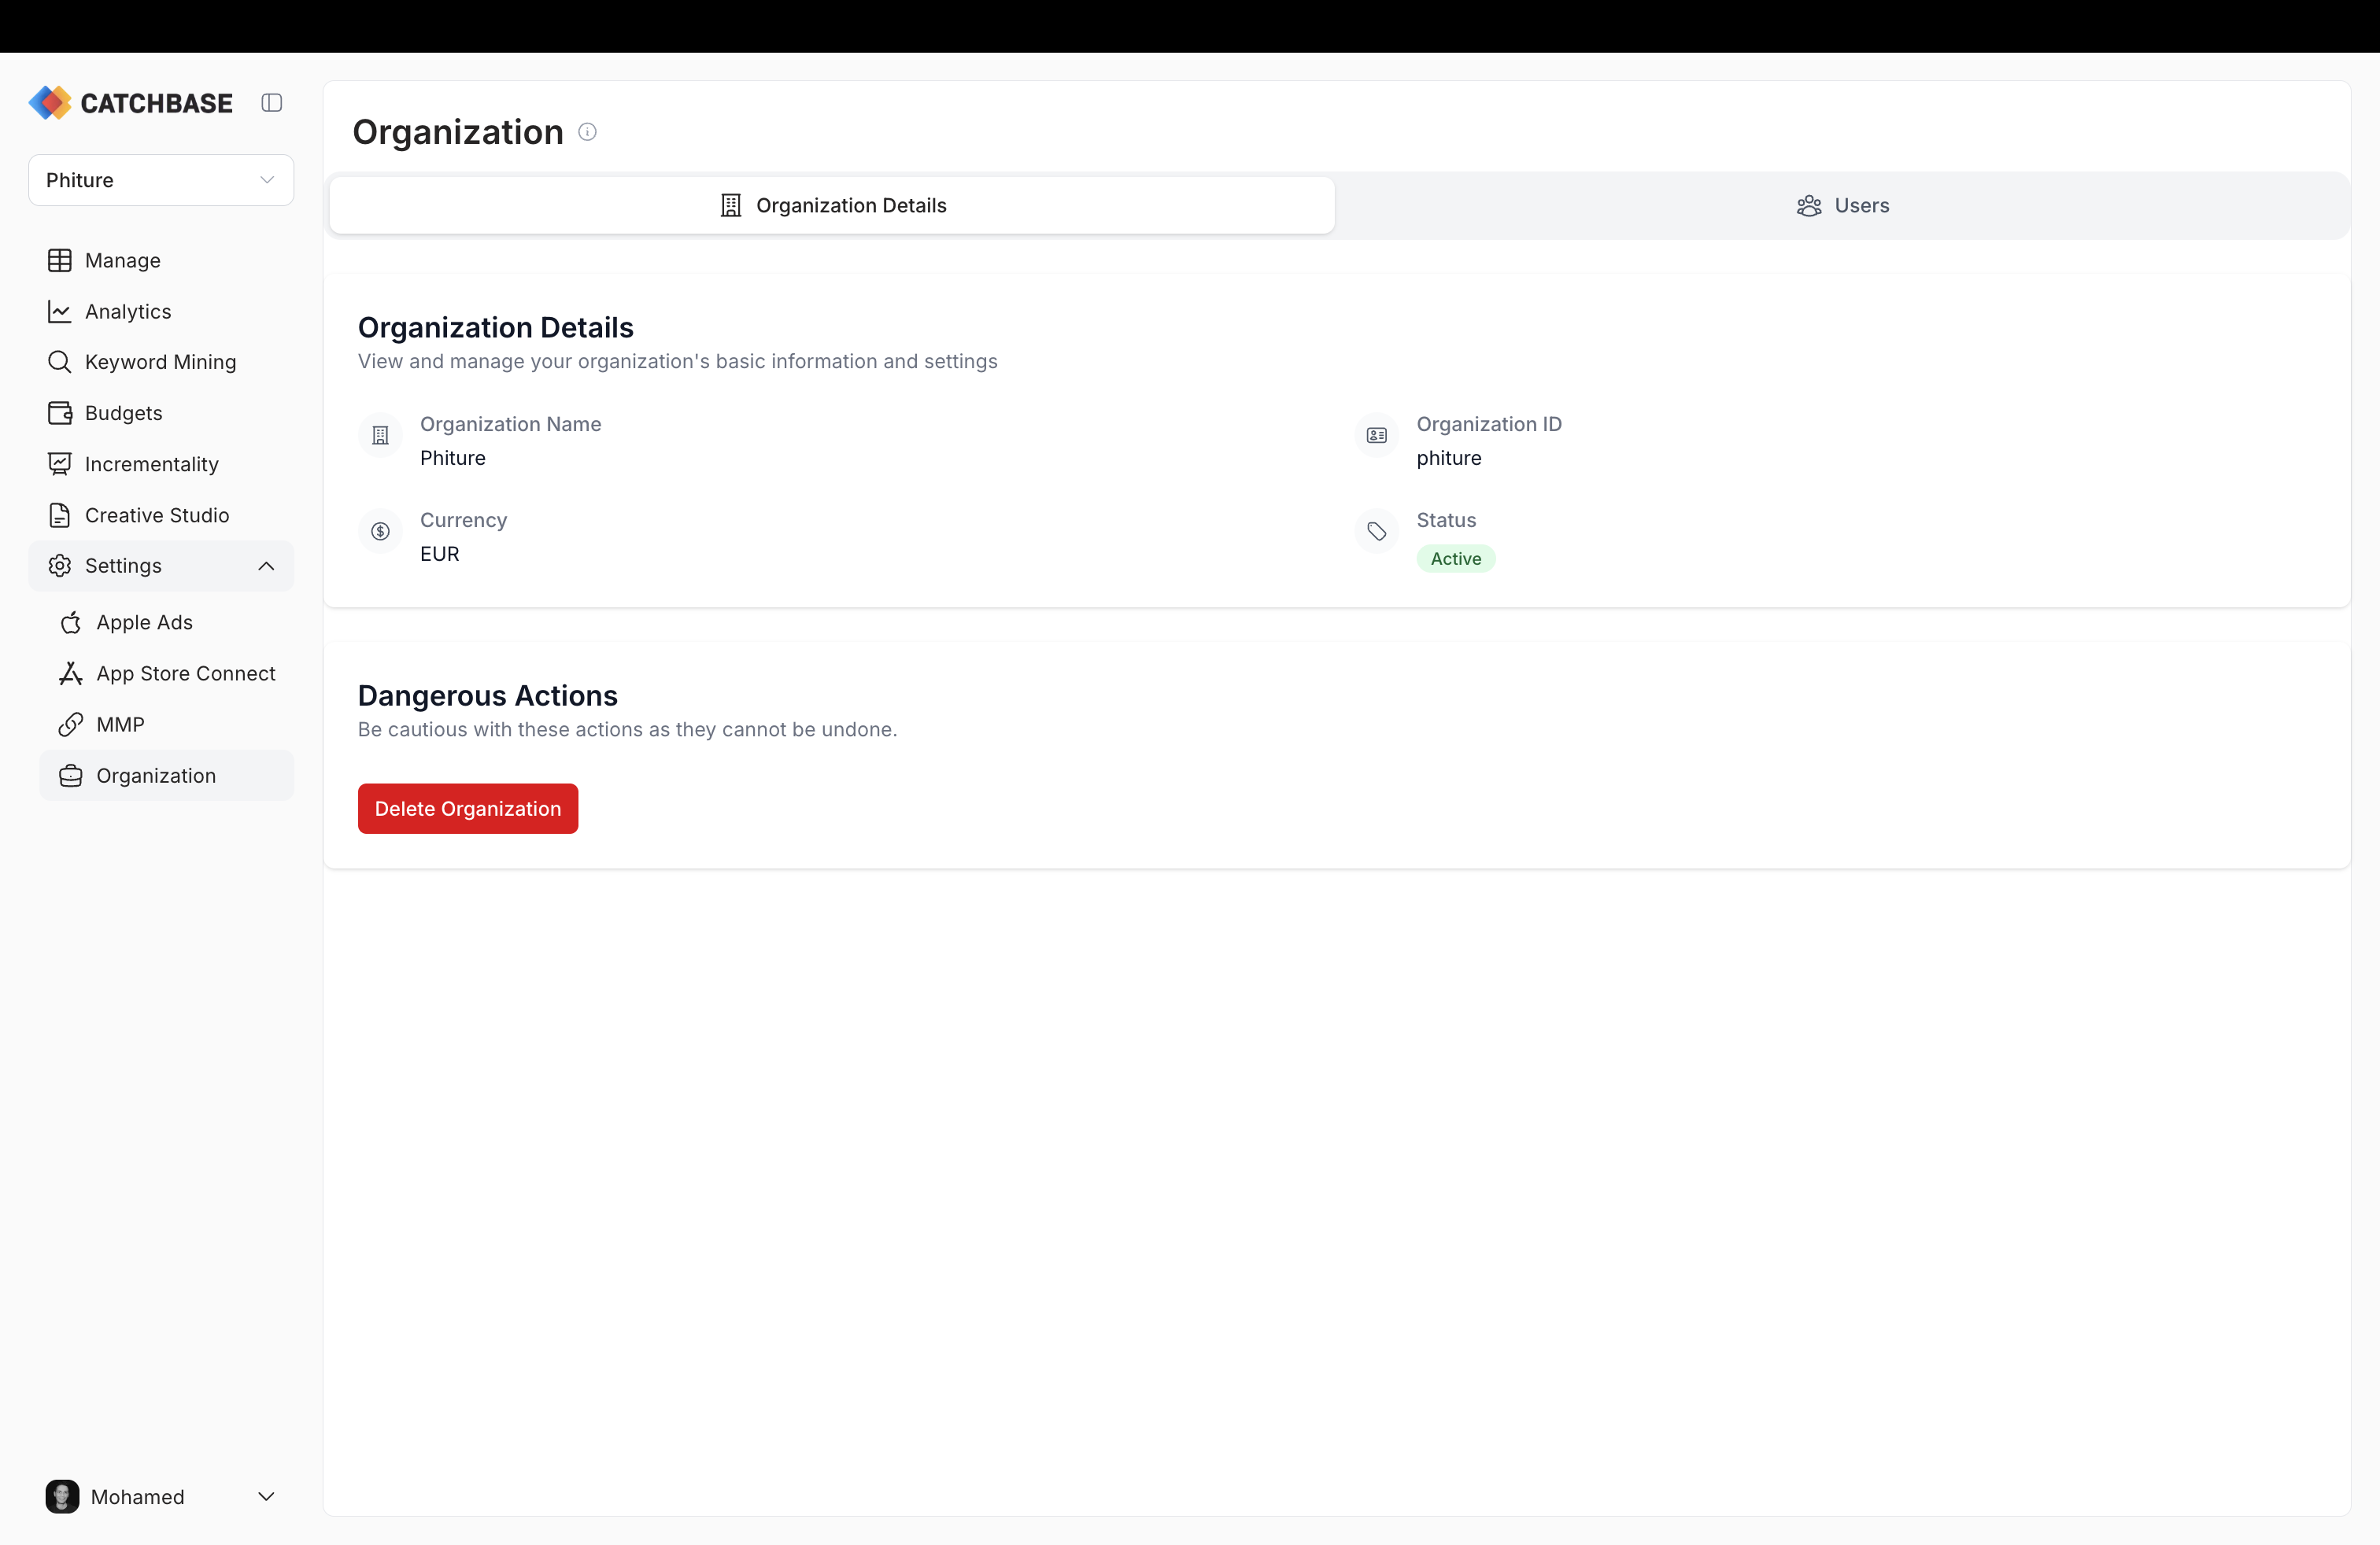Click the Active status badge
Viewport: 2380px width, 1545px height.
click(x=1455, y=559)
